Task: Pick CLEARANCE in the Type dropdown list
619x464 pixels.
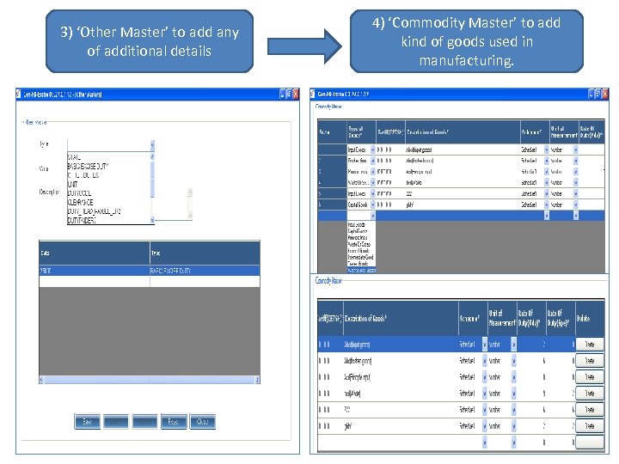Action: coord(80,202)
